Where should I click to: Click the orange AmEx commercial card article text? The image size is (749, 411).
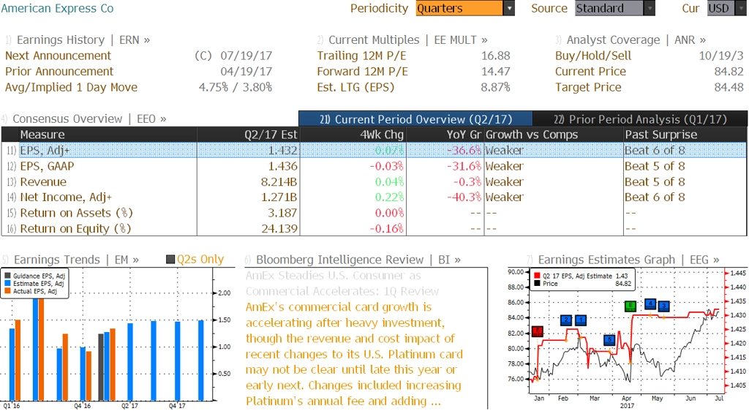tap(354, 354)
